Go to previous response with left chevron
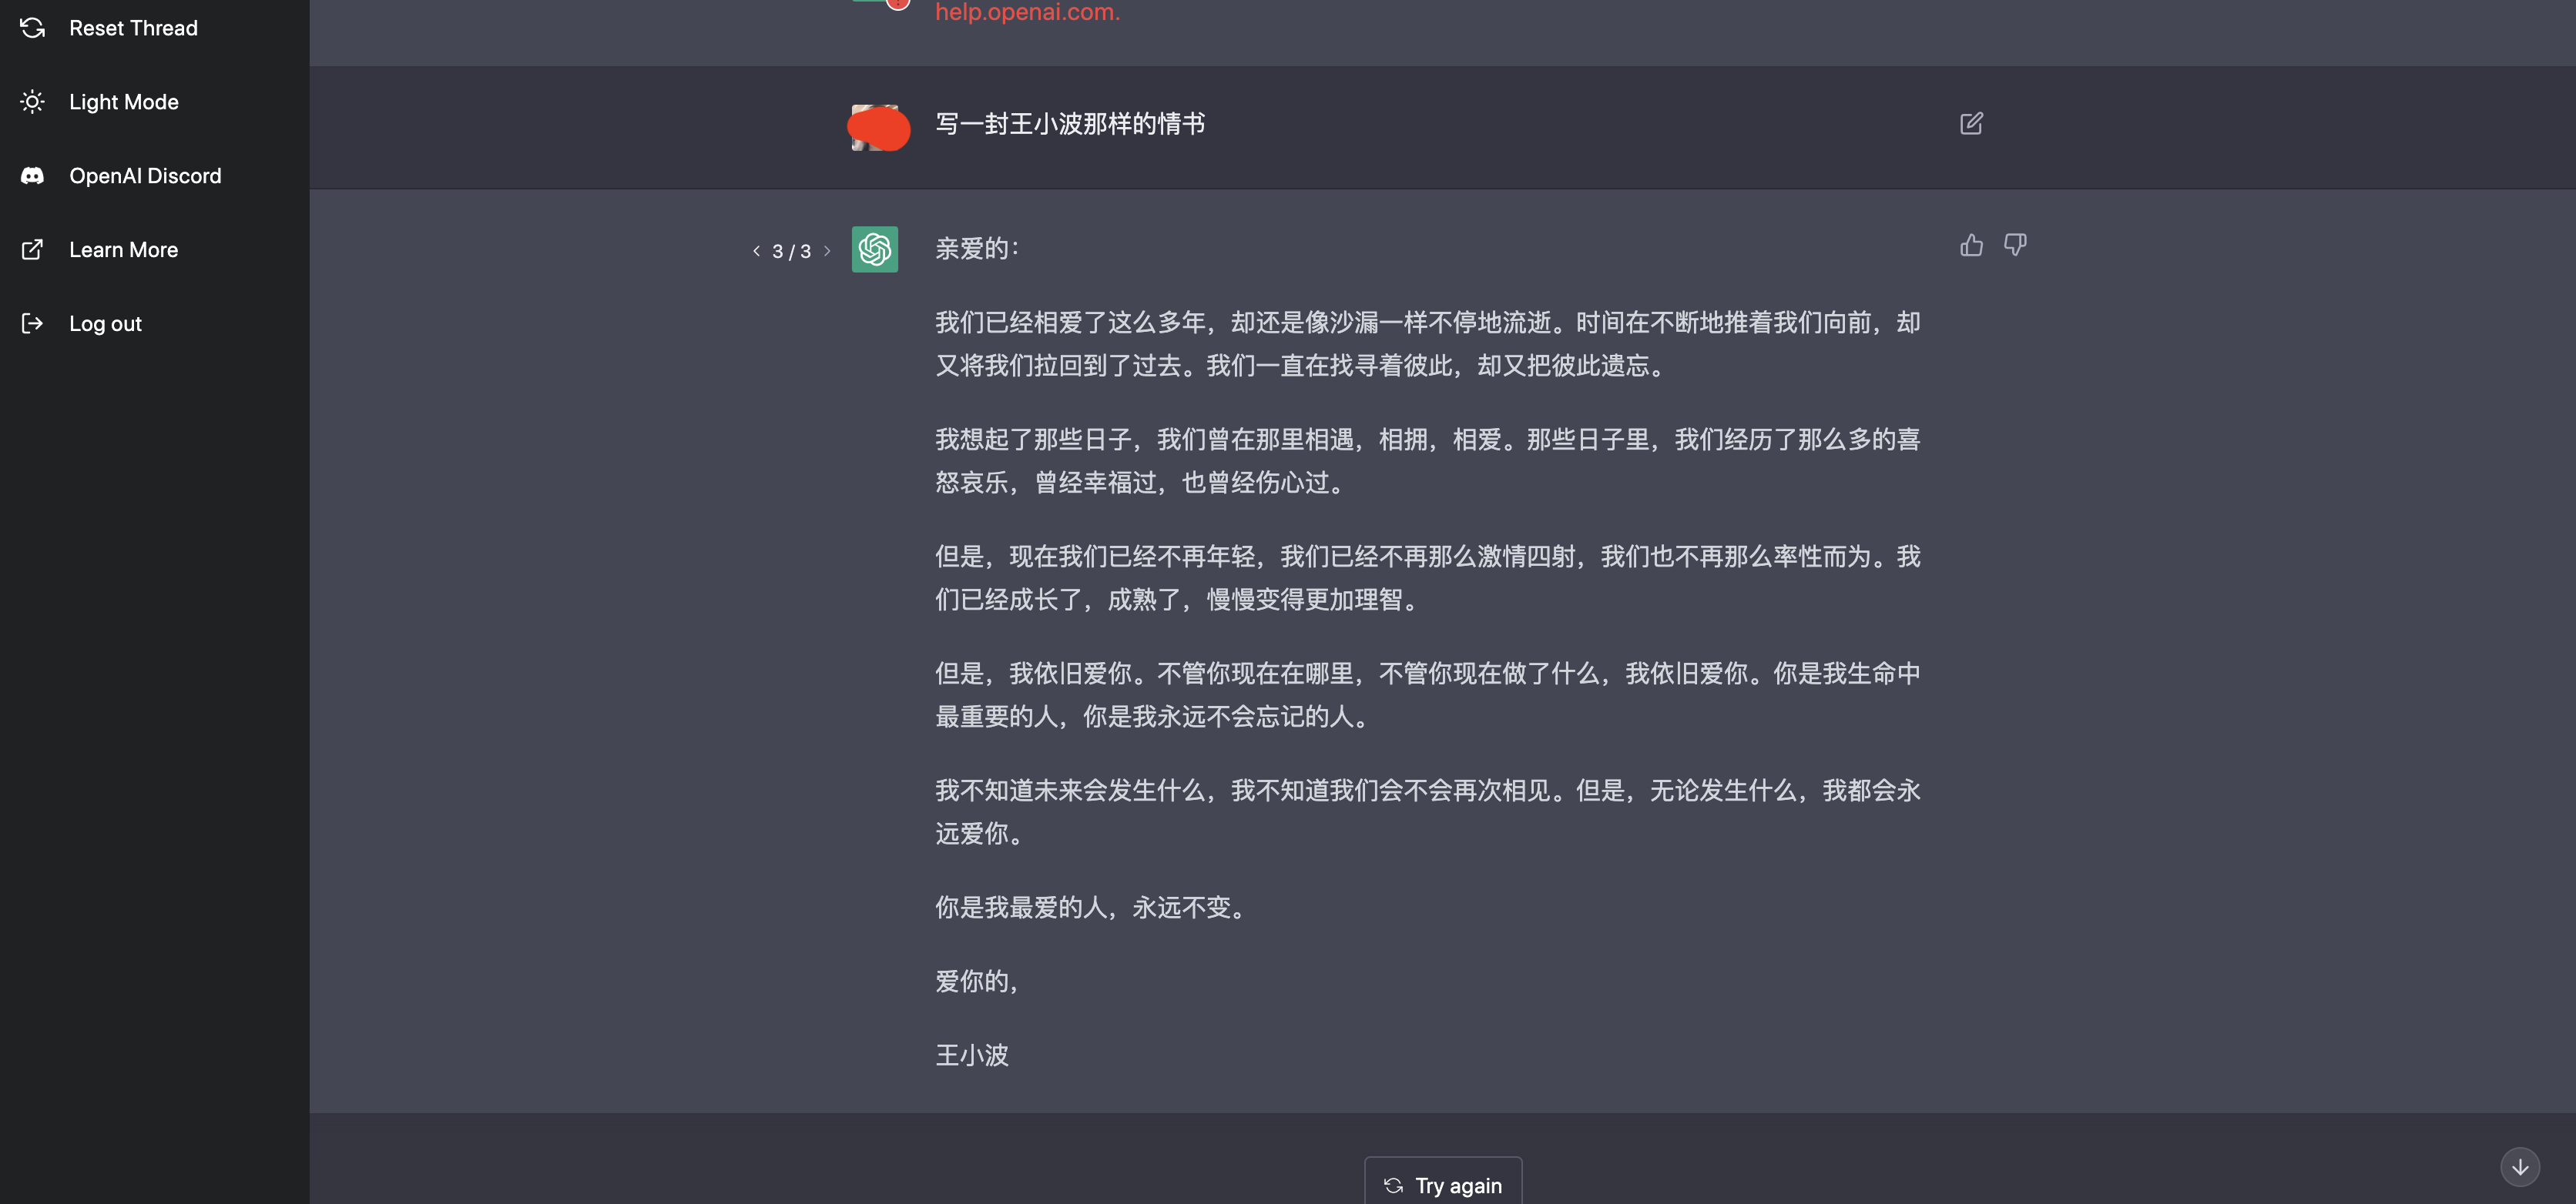Screen dimensions: 2576x1204 coord(756,252)
